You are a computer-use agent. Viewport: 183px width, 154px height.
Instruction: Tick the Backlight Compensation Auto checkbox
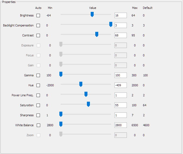(38, 25)
